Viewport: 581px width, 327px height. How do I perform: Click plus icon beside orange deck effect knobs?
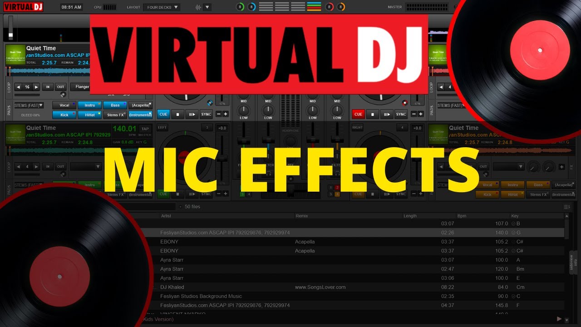561,167
